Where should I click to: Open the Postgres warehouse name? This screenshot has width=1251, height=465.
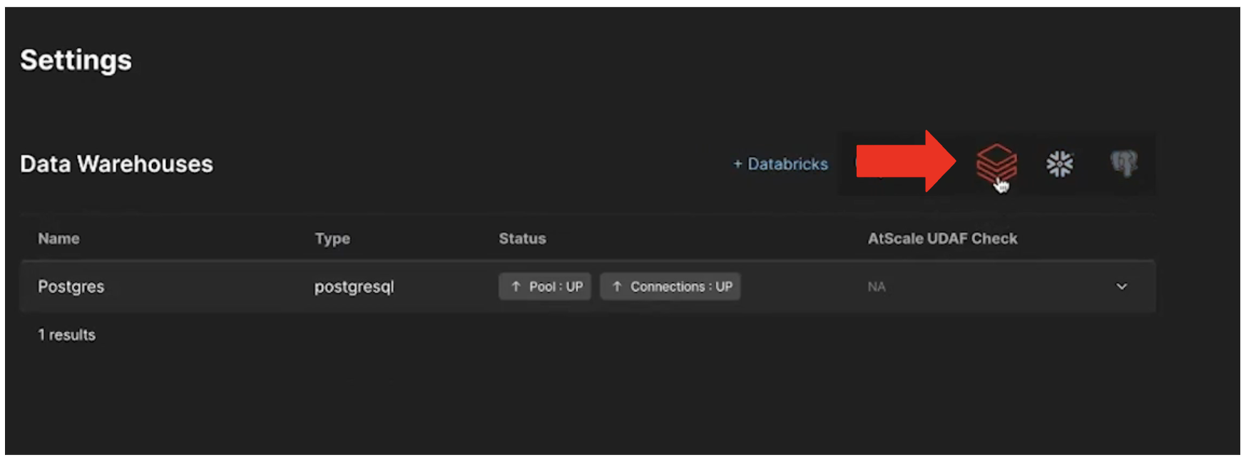(71, 287)
